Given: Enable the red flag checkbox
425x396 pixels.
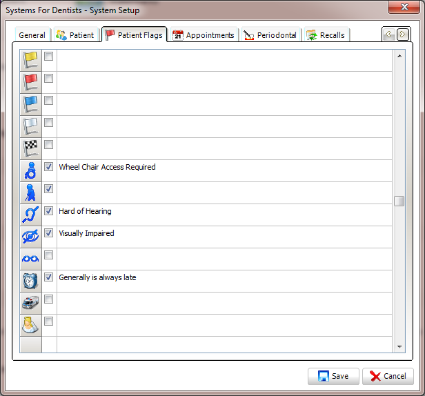Looking at the screenshot, I should [x=49, y=79].
